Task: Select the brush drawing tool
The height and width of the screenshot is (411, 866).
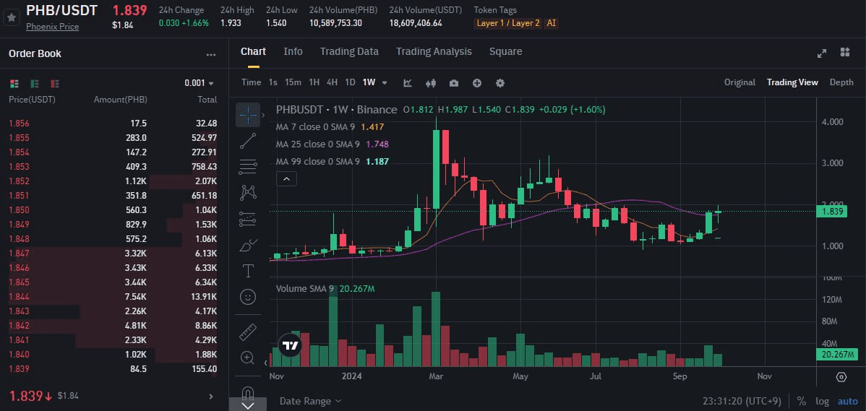Action: [x=248, y=245]
